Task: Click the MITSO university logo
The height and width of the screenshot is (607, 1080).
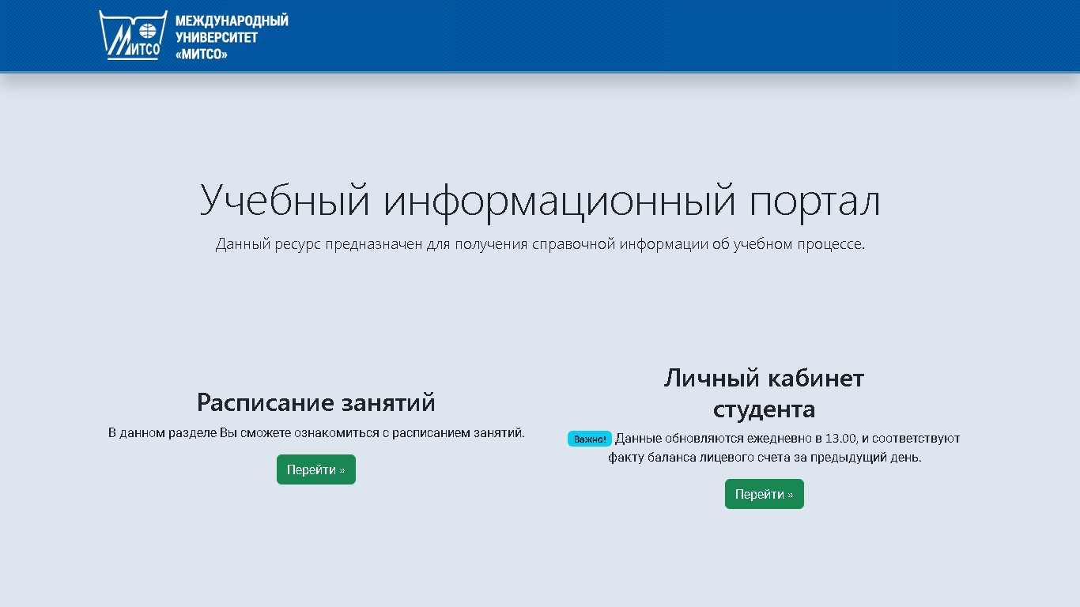Action: 133,36
